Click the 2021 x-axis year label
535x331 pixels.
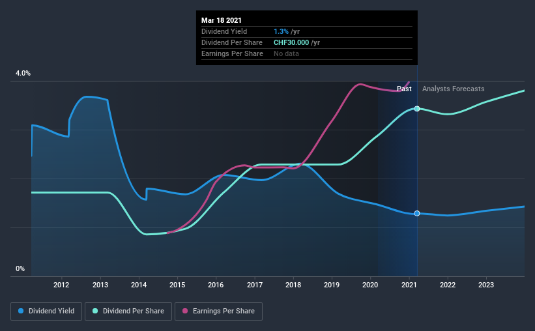tap(409, 285)
